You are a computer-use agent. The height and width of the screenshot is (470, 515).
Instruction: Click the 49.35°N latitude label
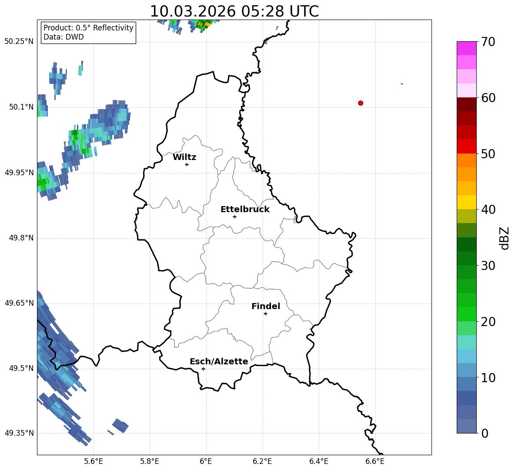[19, 433]
